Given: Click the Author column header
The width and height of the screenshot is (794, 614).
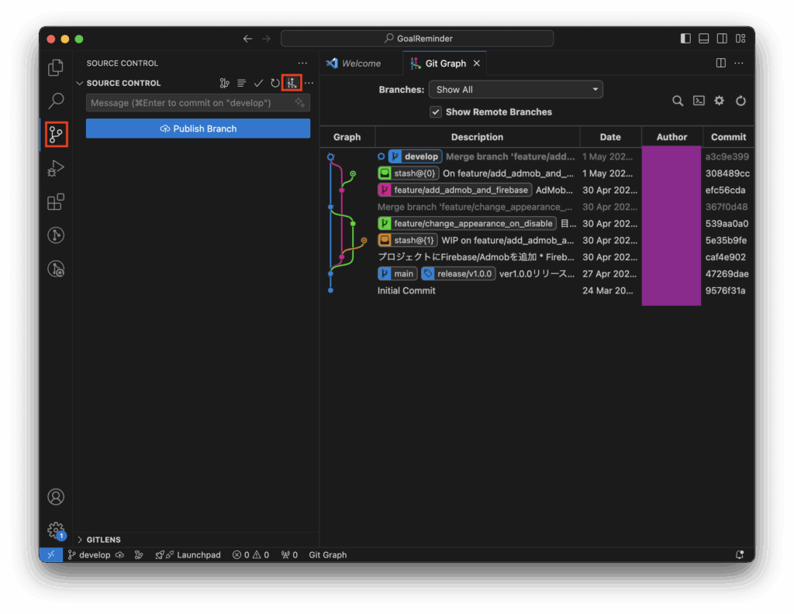Looking at the screenshot, I should click(x=671, y=137).
